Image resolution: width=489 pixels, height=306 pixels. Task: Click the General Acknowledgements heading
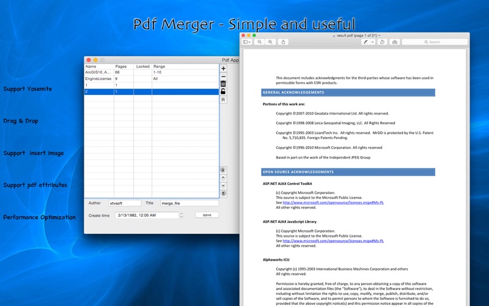(348, 92)
